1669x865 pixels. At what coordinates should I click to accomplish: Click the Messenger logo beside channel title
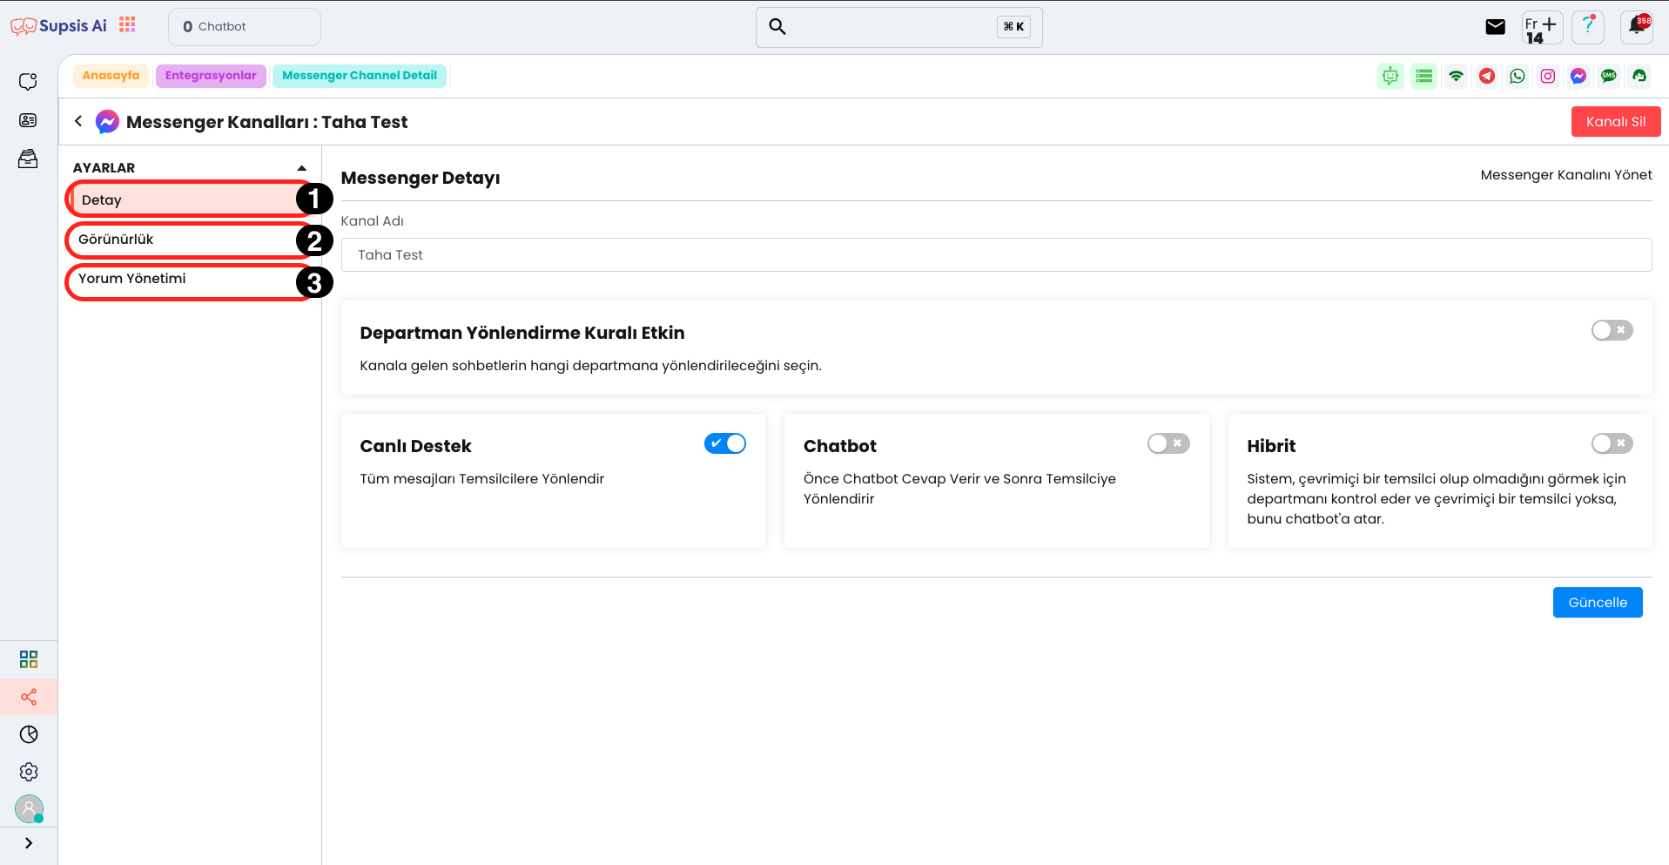tap(107, 122)
